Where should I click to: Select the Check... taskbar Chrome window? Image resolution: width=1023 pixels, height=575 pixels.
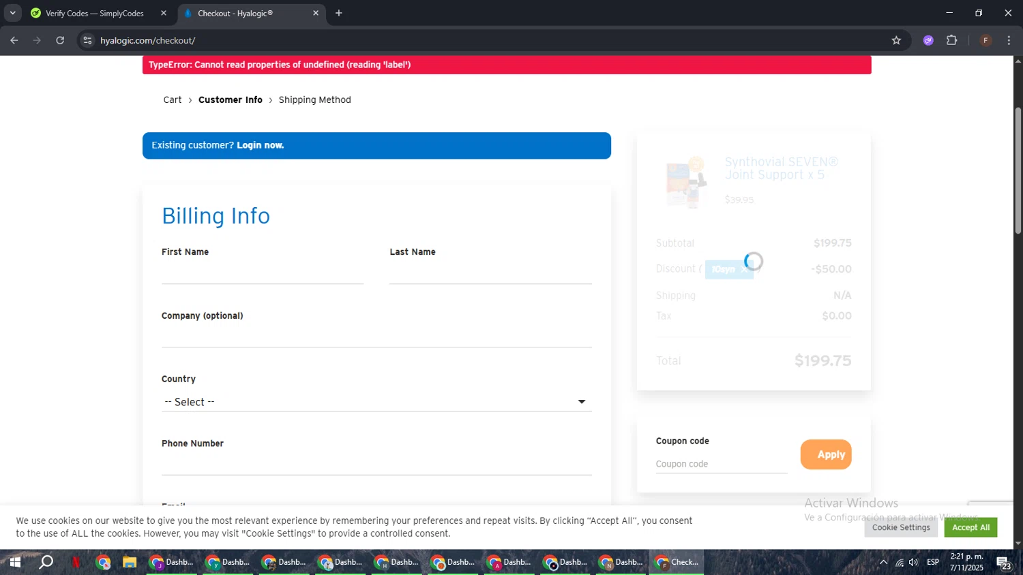click(x=677, y=562)
